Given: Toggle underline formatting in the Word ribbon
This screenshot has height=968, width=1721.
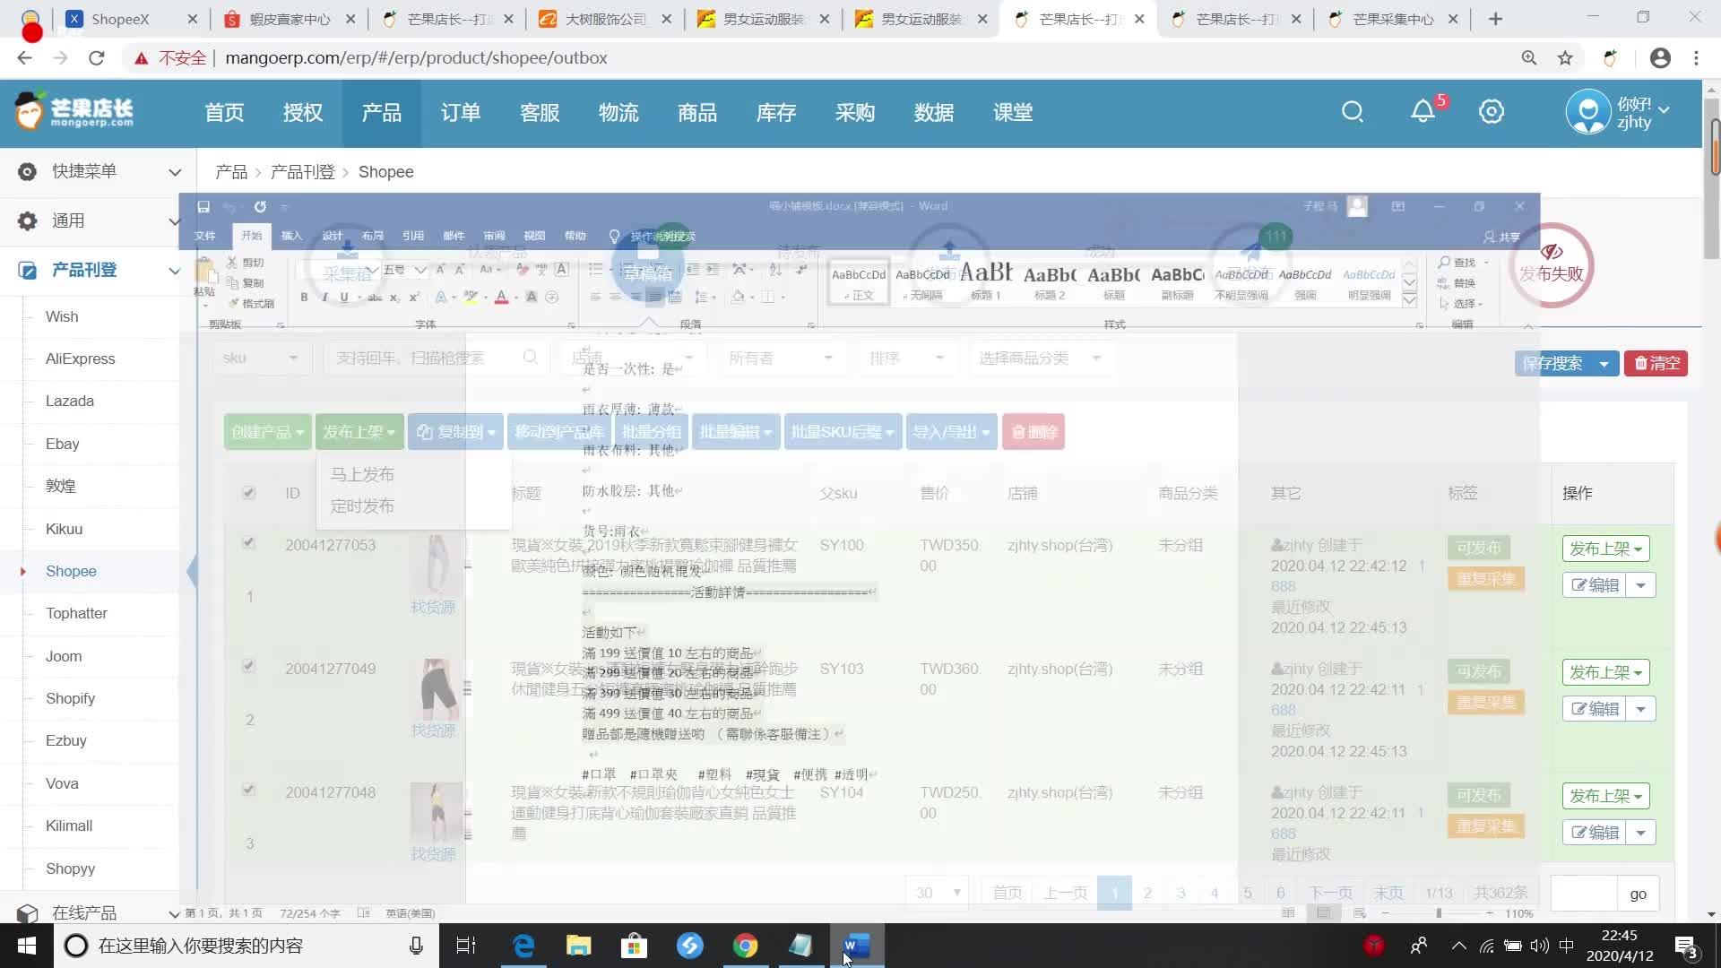Looking at the screenshot, I should 344,297.
